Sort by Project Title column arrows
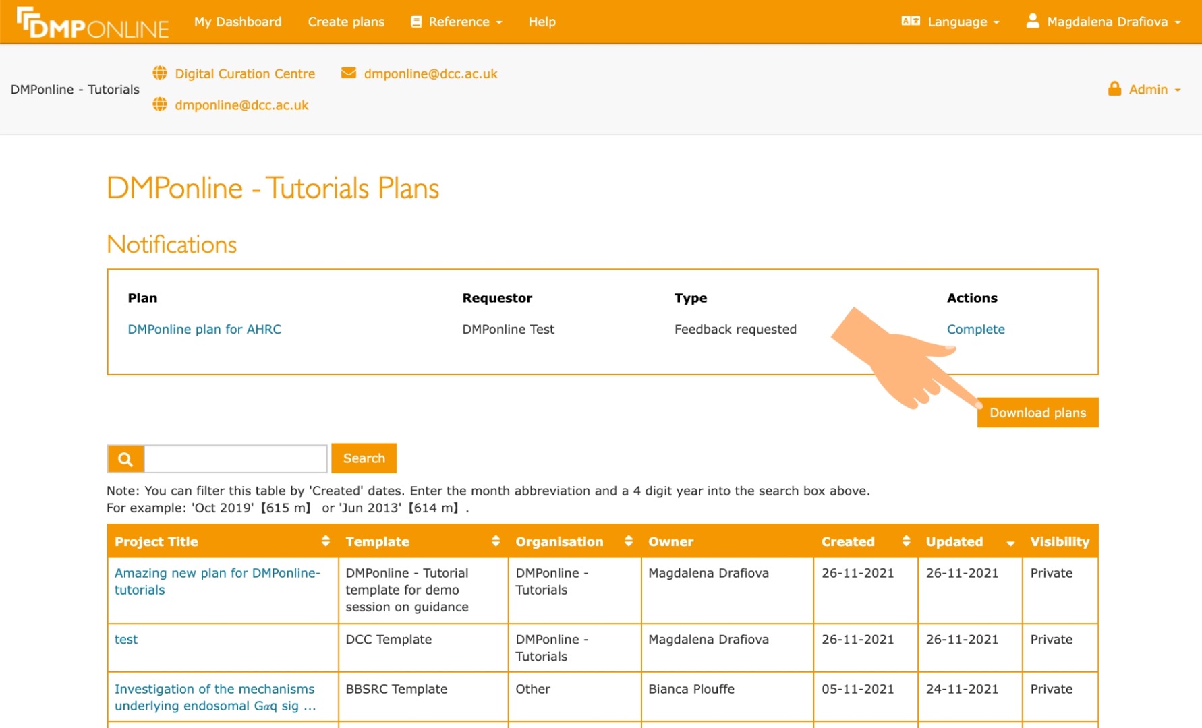The image size is (1202, 728). click(x=326, y=541)
